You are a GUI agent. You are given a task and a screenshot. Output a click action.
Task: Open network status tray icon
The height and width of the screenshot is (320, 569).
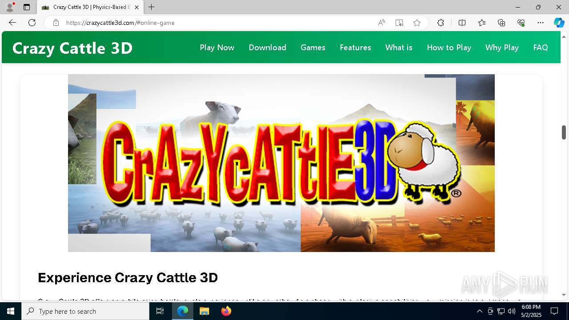pyautogui.click(x=501, y=311)
